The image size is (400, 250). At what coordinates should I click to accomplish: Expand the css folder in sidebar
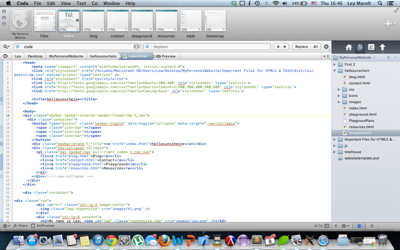339,89
